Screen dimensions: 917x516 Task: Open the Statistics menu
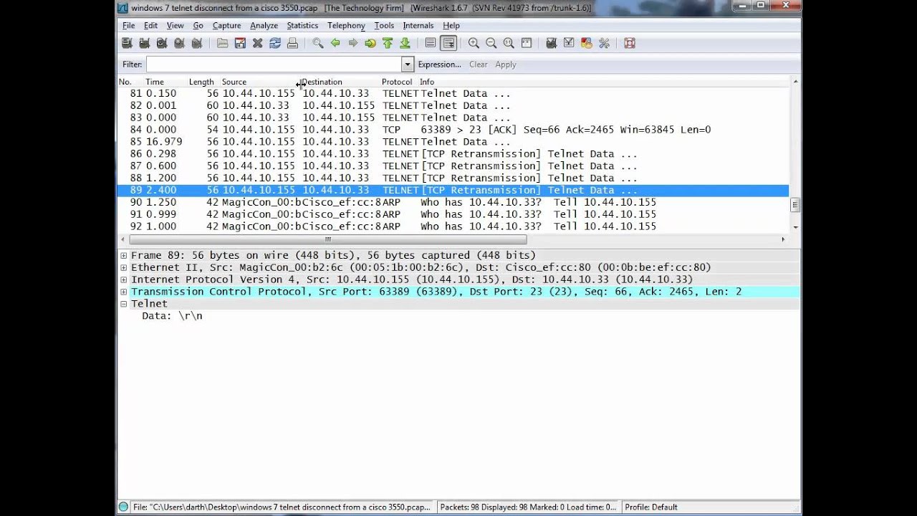(302, 25)
